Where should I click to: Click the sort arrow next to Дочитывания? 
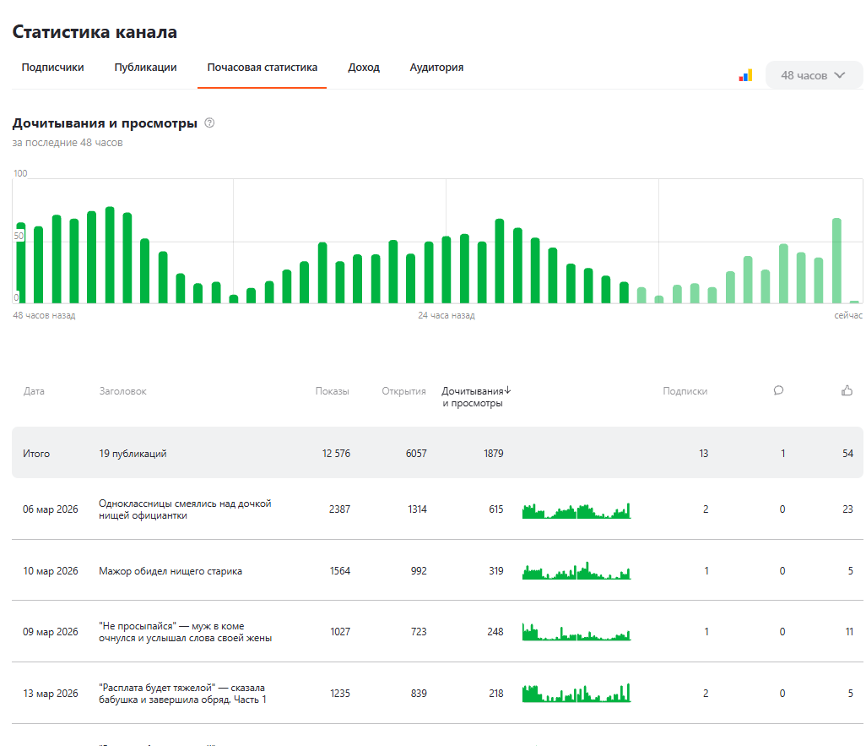[x=508, y=391]
